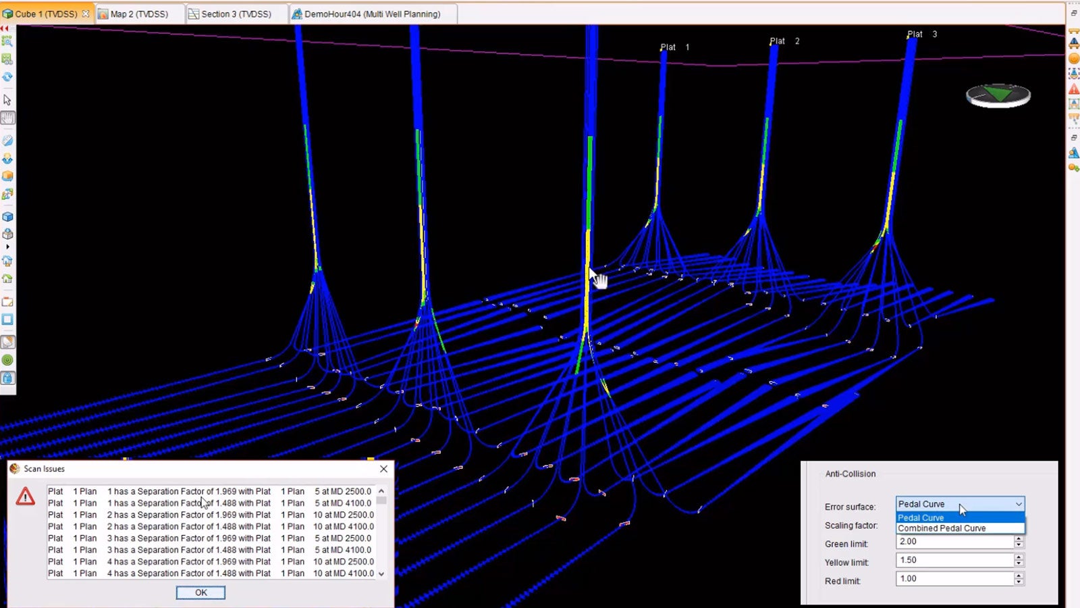Screen dimensions: 1080x608
Task: Select the arrow pointer tool
Action: (x=7, y=100)
